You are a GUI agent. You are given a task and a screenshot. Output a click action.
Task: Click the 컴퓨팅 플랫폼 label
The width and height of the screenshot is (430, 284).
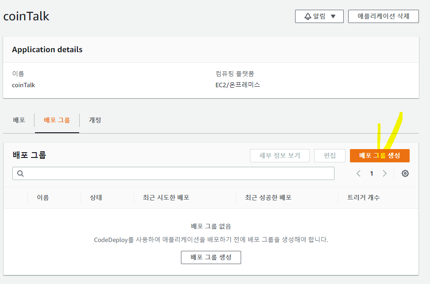coord(235,73)
